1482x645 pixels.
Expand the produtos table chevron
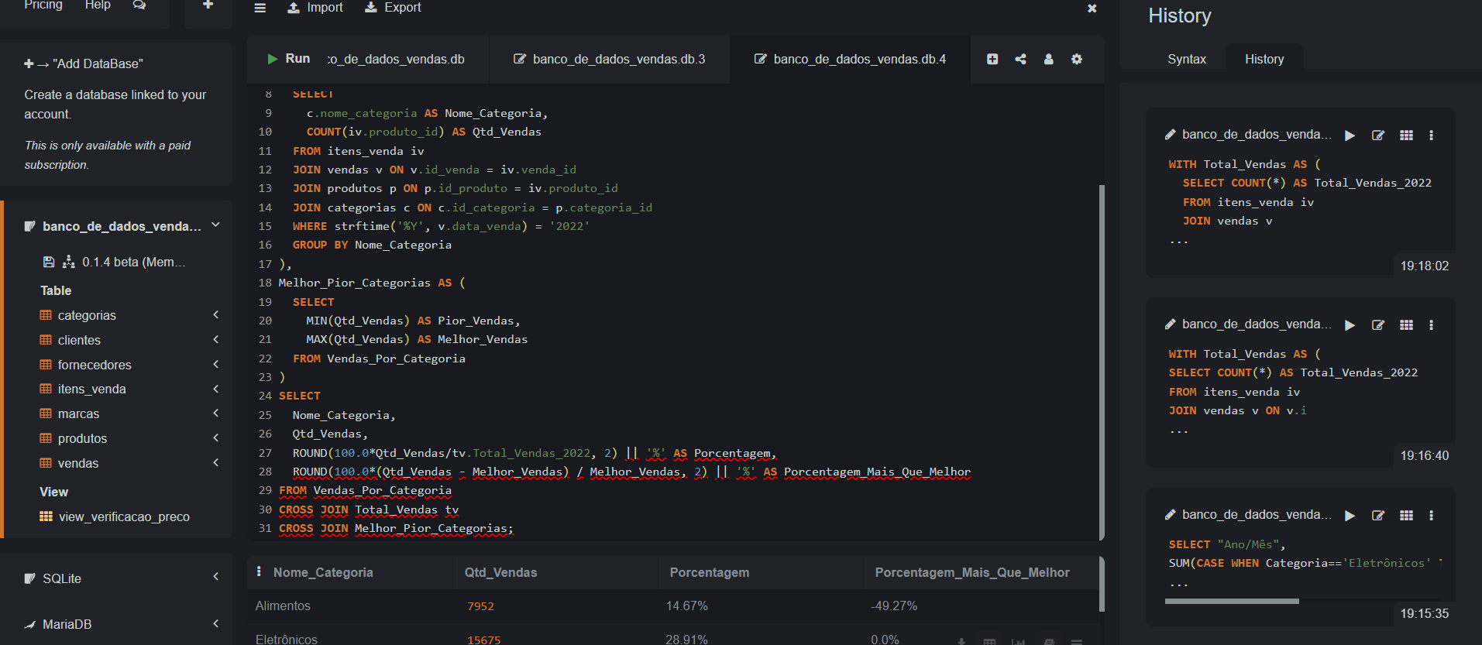pos(216,437)
